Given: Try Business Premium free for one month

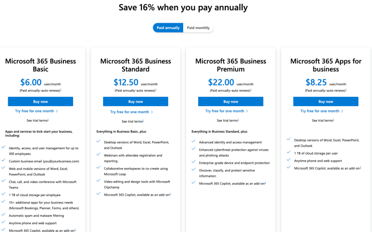Looking at the screenshot, I should (x=226, y=111).
